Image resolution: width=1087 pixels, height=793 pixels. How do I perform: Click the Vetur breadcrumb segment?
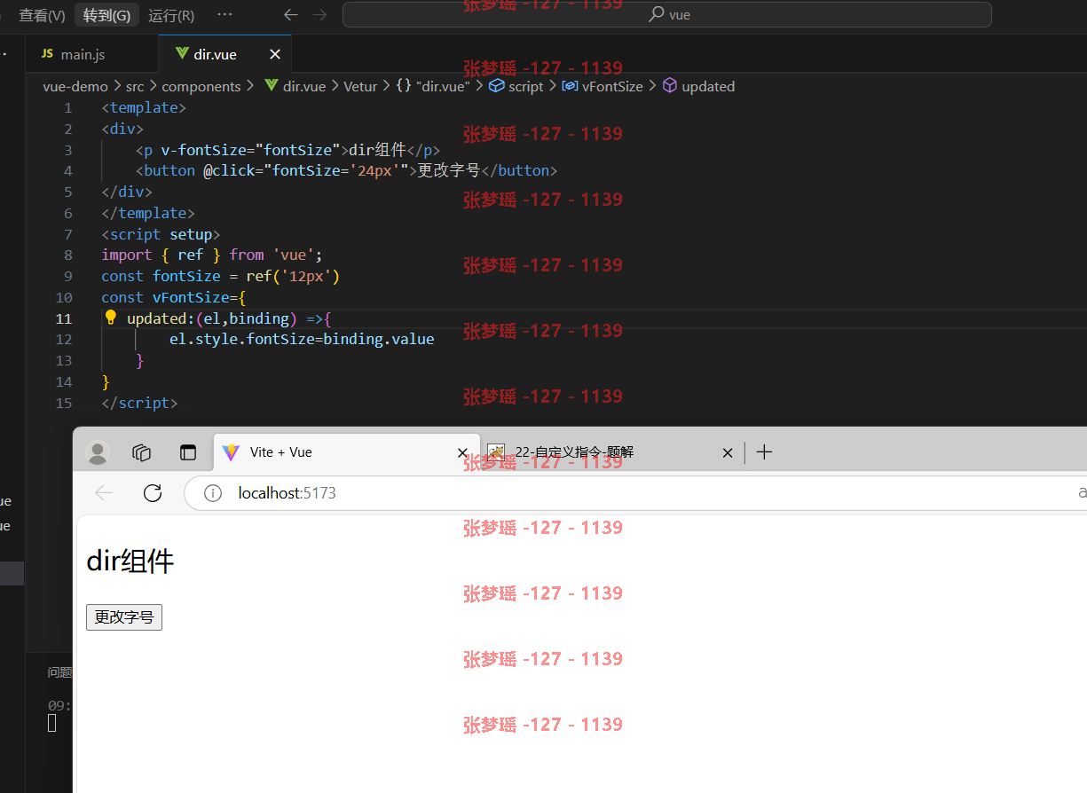(x=360, y=86)
